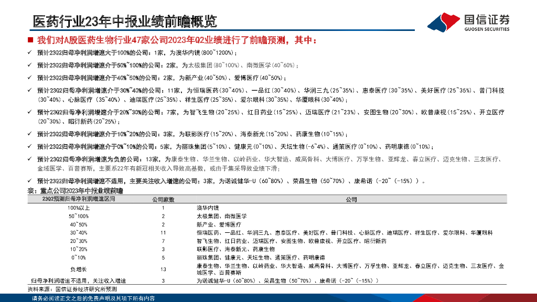Image resolution: width=537 pixels, height=302 pixels.
Task: Click the table caption 重点公司2023年中报业绩前瞻
Action: pos(76,191)
